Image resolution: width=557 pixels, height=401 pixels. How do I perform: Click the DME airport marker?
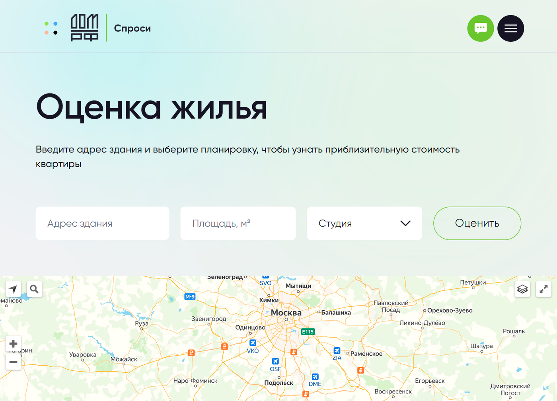click(315, 380)
